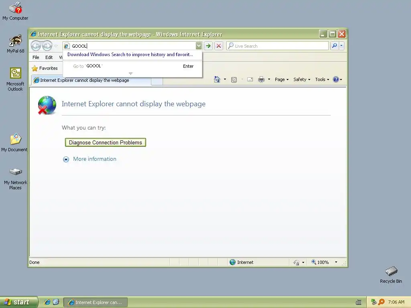This screenshot has width=411, height=308.
Task: Click the Print icon
Action: [x=261, y=79]
